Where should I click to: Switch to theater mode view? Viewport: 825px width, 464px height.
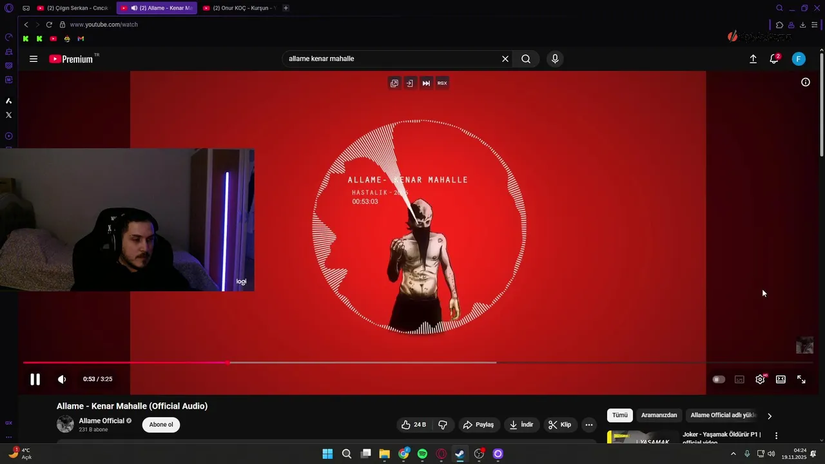point(781,380)
